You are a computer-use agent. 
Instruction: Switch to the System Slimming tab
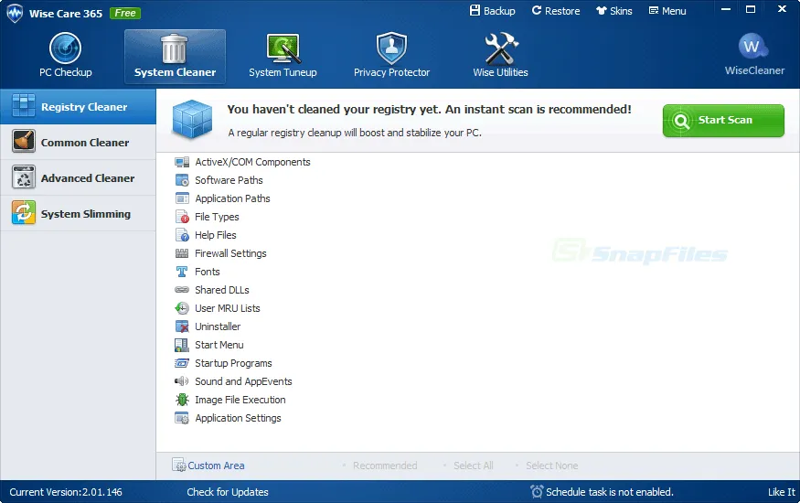click(78, 214)
